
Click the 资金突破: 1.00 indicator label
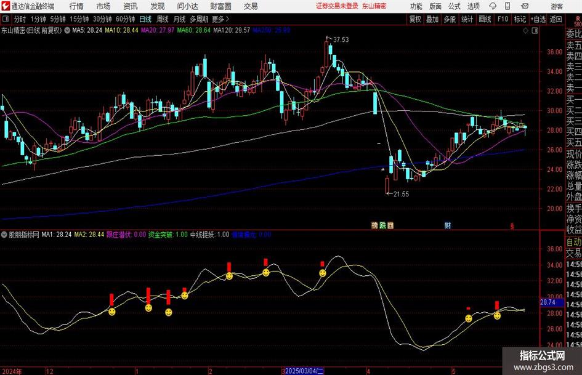coord(168,235)
